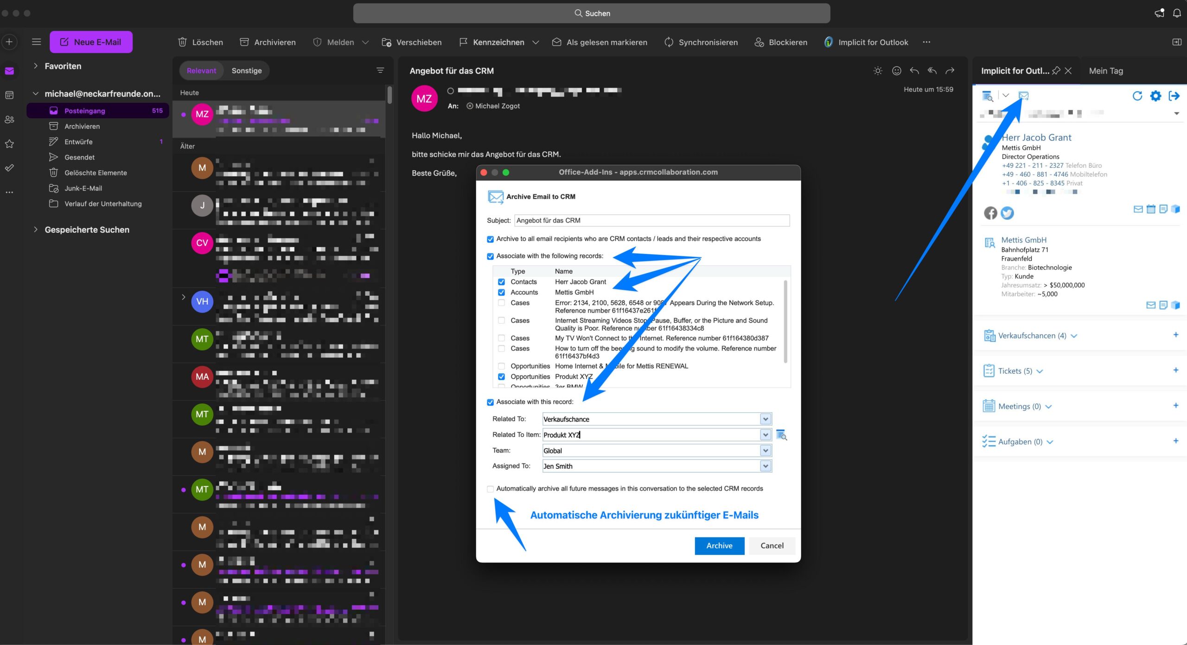This screenshot has width=1187, height=645.
Task: Click the reply-all icon in email header
Action: [x=932, y=71]
